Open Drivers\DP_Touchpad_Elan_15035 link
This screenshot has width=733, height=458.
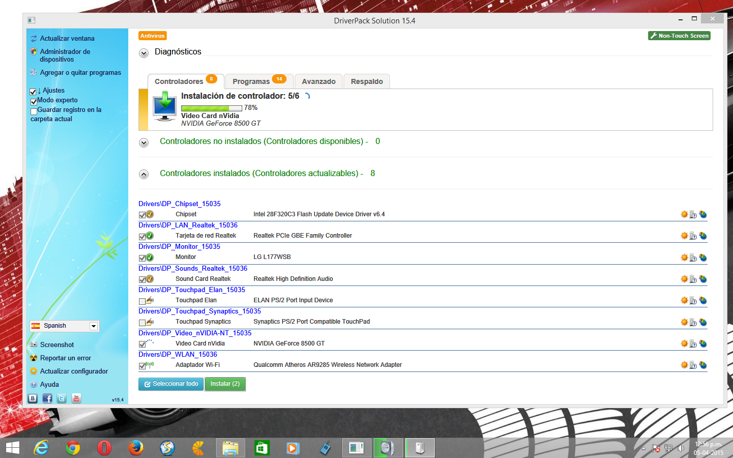click(192, 290)
